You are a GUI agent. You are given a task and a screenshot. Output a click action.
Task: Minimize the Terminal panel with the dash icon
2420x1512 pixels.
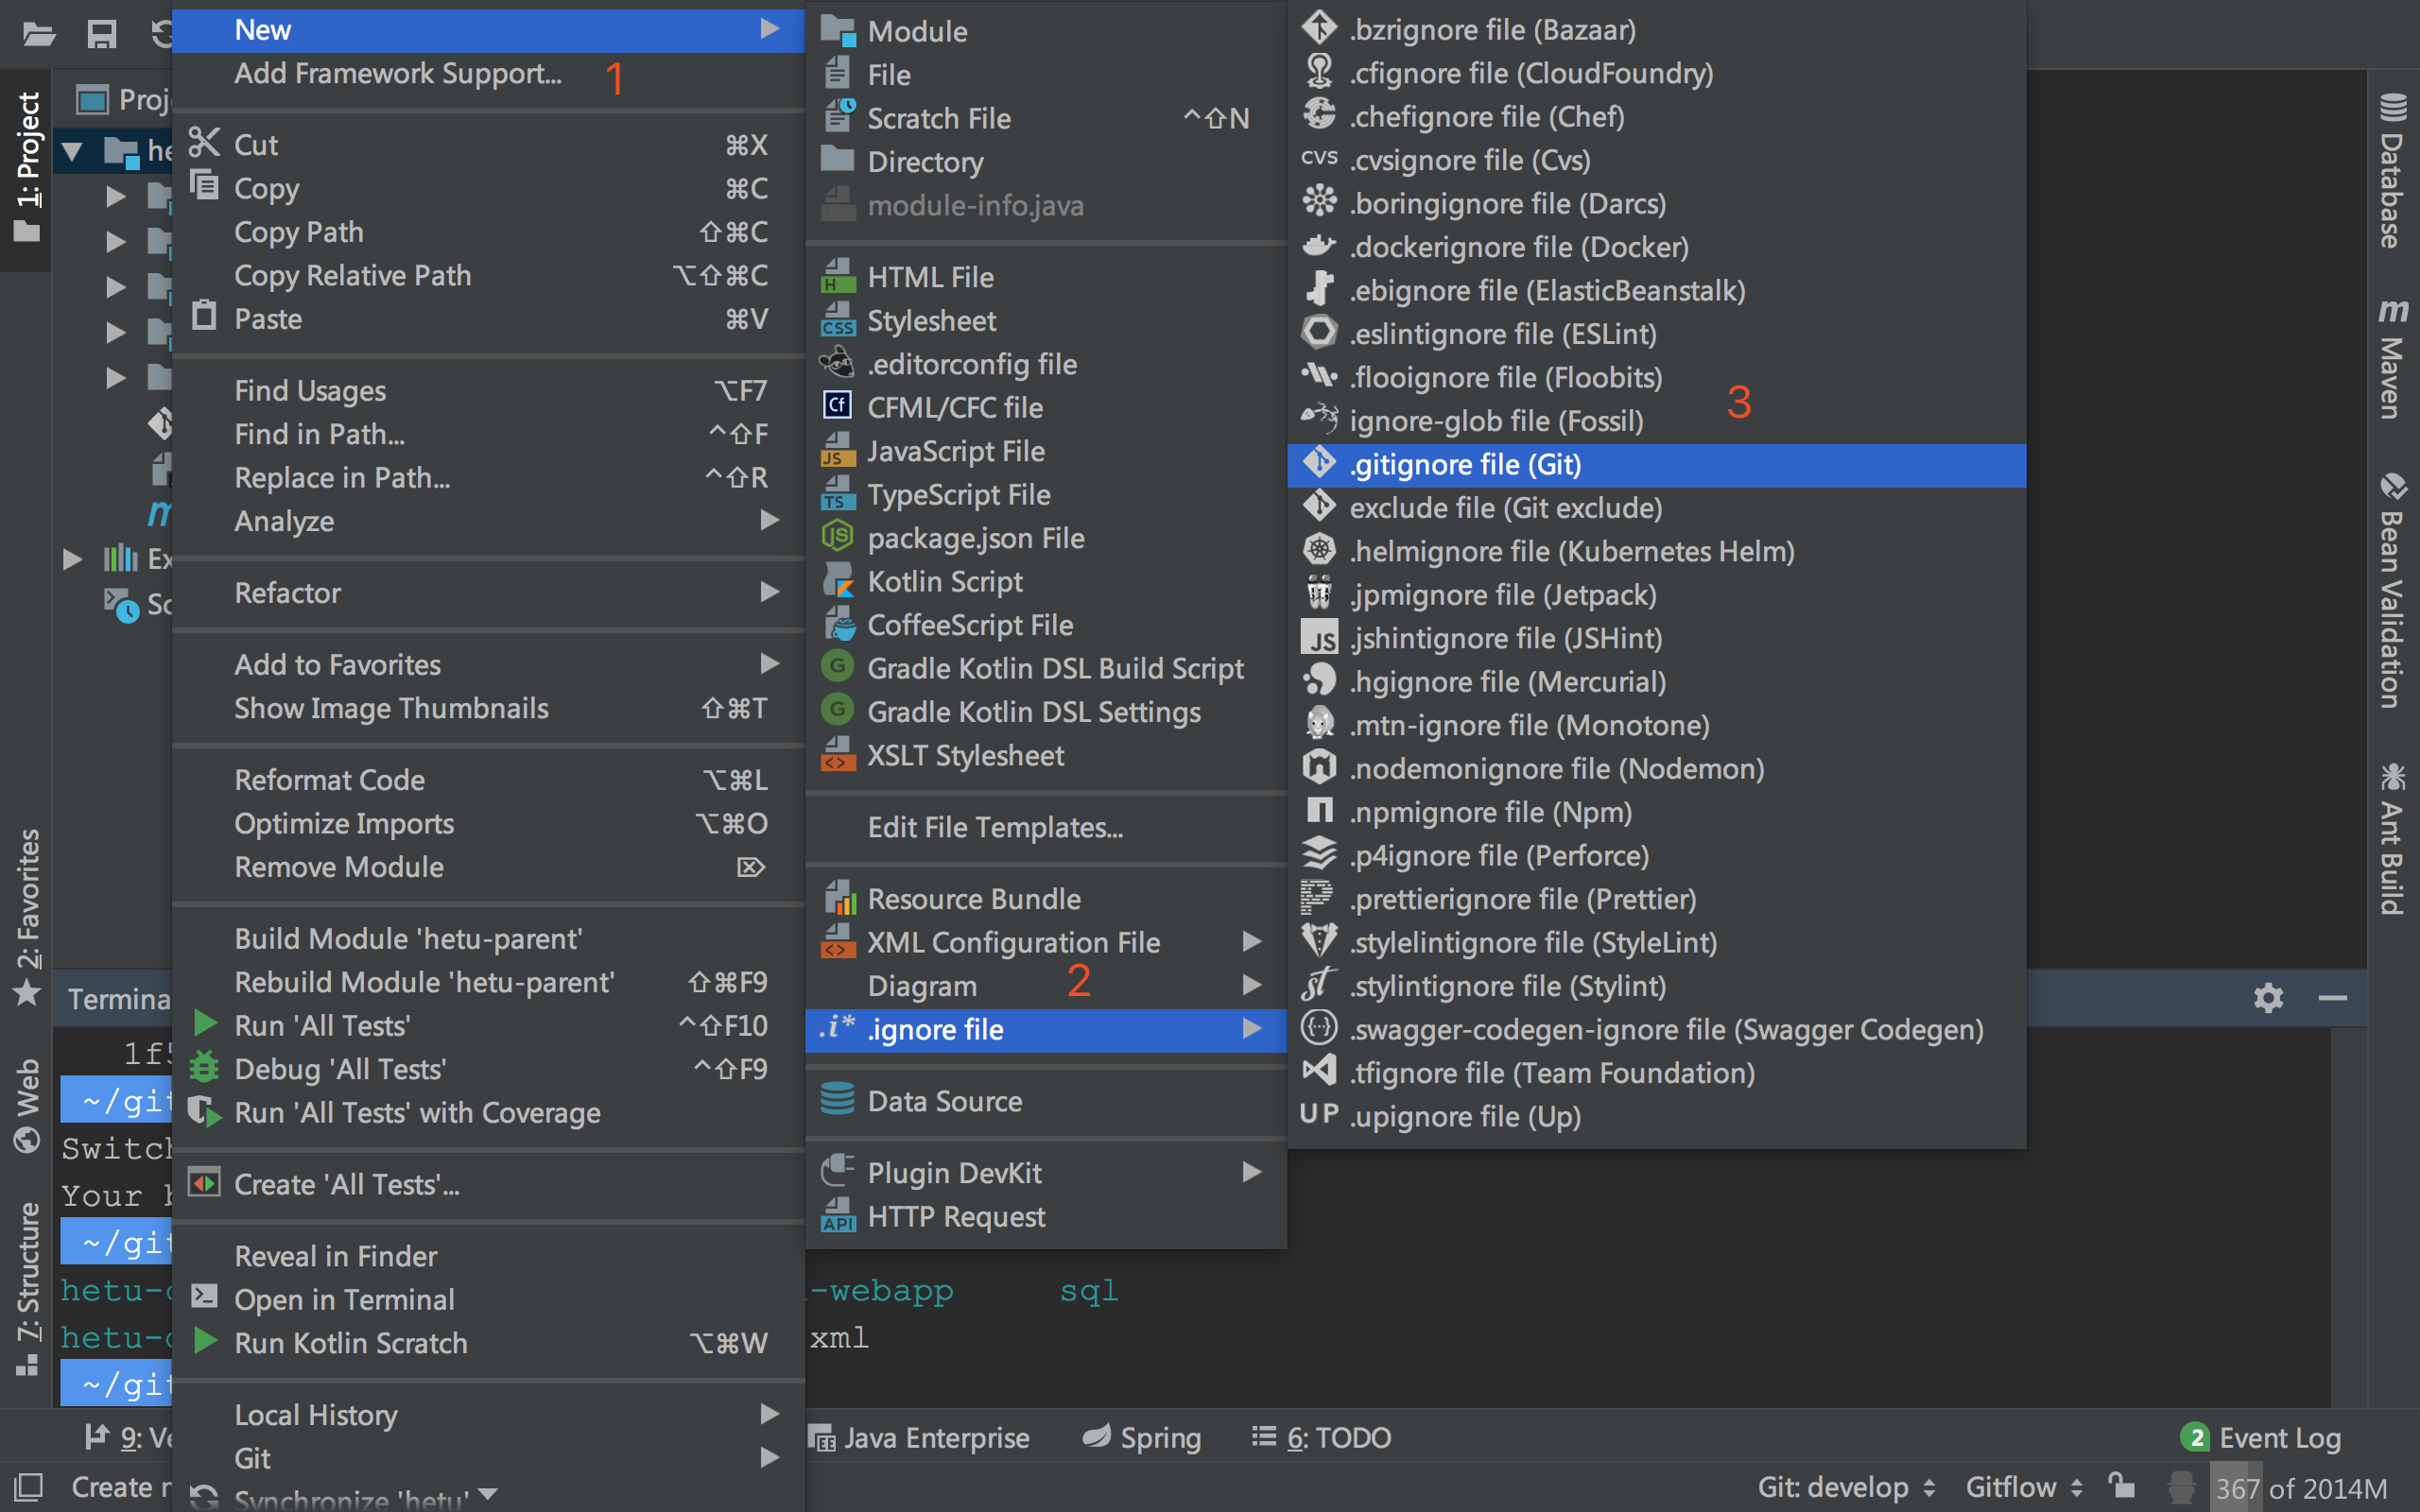point(2332,997)
